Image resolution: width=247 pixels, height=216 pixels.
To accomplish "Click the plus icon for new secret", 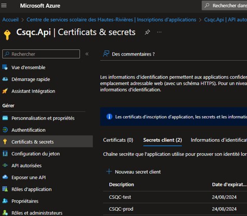I will point(109,171).
